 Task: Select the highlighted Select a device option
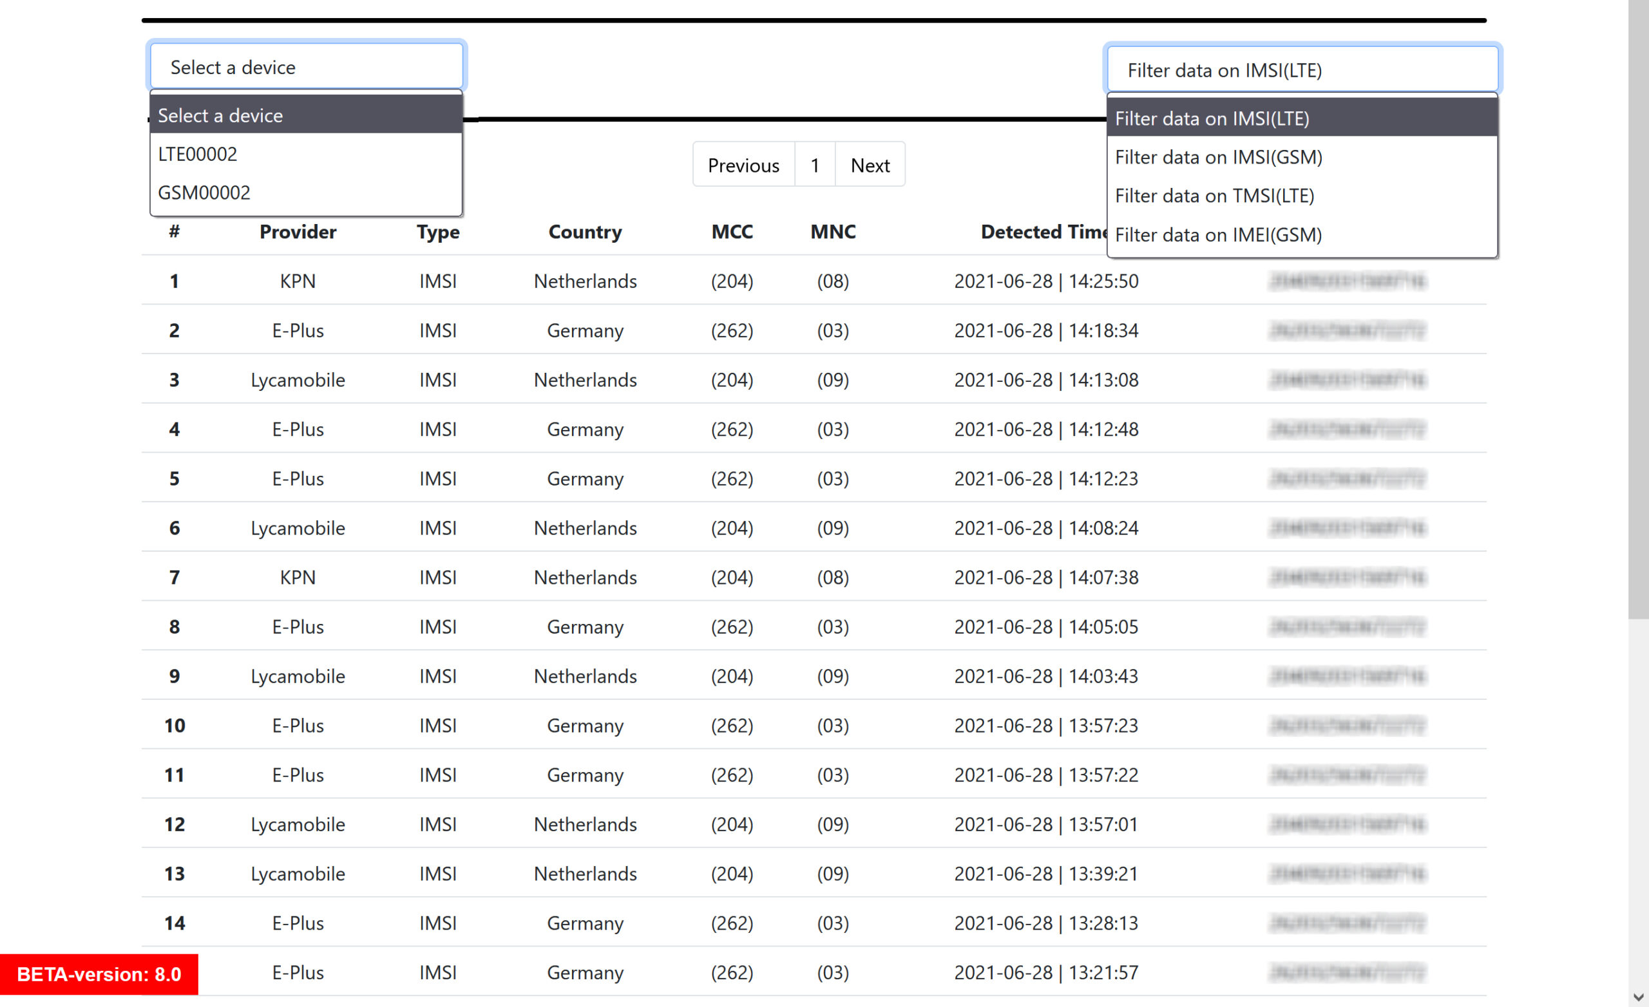[x=306, y=115]
